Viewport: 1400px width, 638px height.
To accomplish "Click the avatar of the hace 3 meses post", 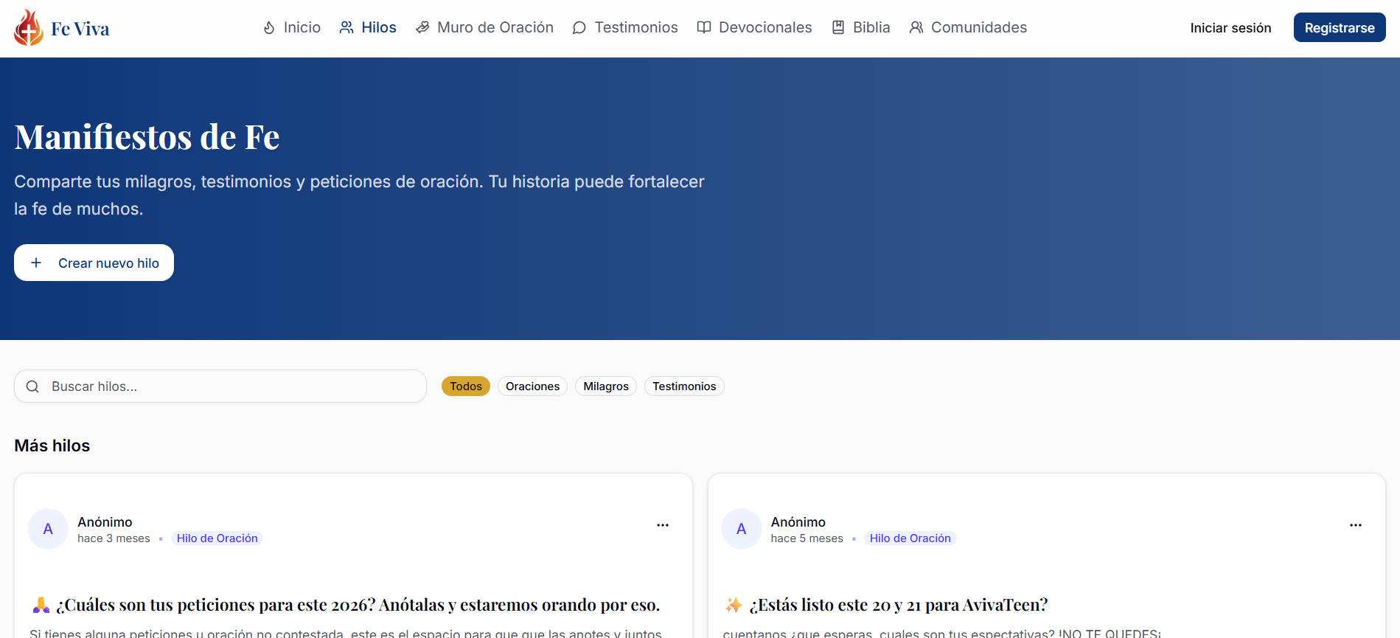I will [x=48, y=529].
